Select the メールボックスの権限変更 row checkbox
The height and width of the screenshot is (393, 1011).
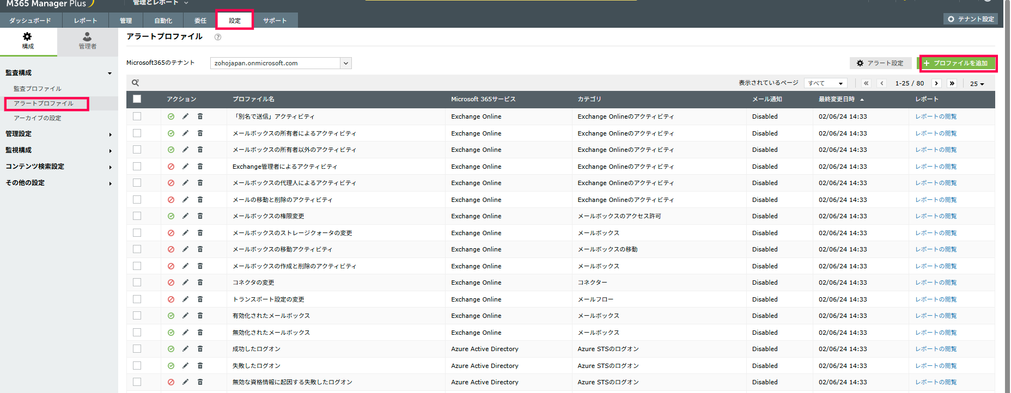click(x=137, y=216)
